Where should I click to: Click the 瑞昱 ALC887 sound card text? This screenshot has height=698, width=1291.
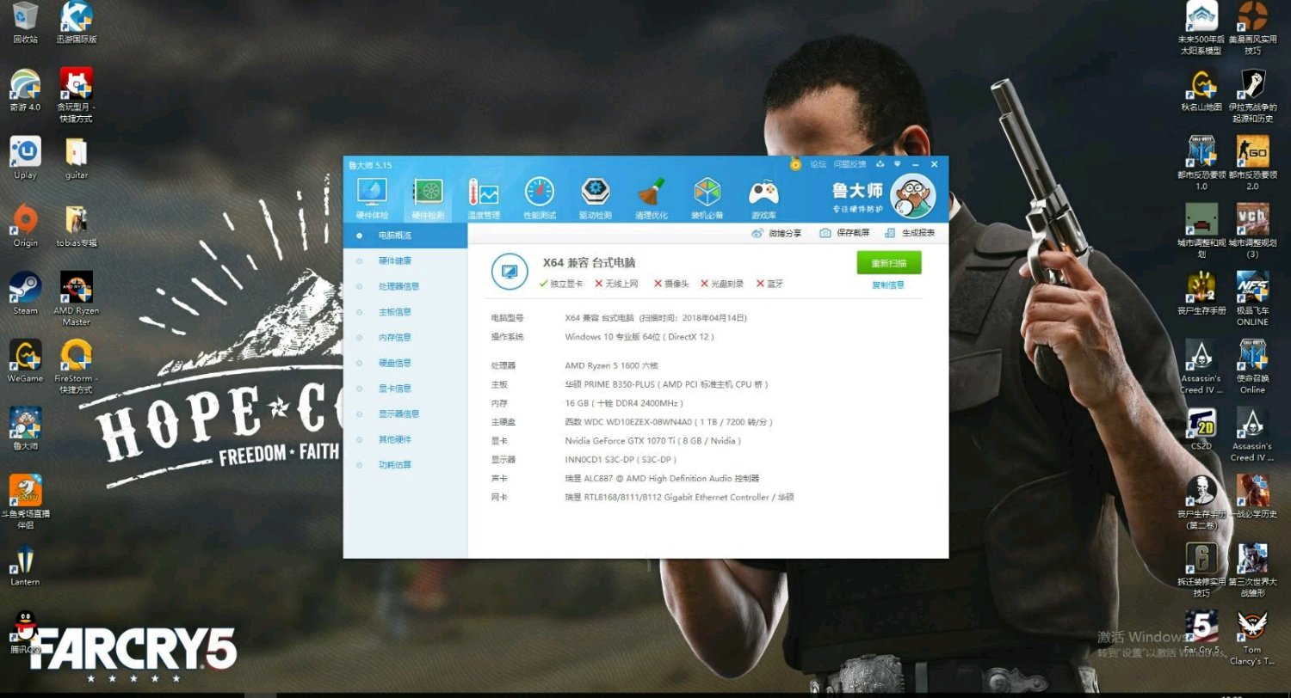(x=662, y=479)
